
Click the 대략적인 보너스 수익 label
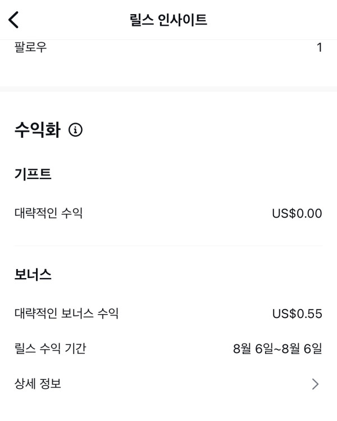[66, 313]
